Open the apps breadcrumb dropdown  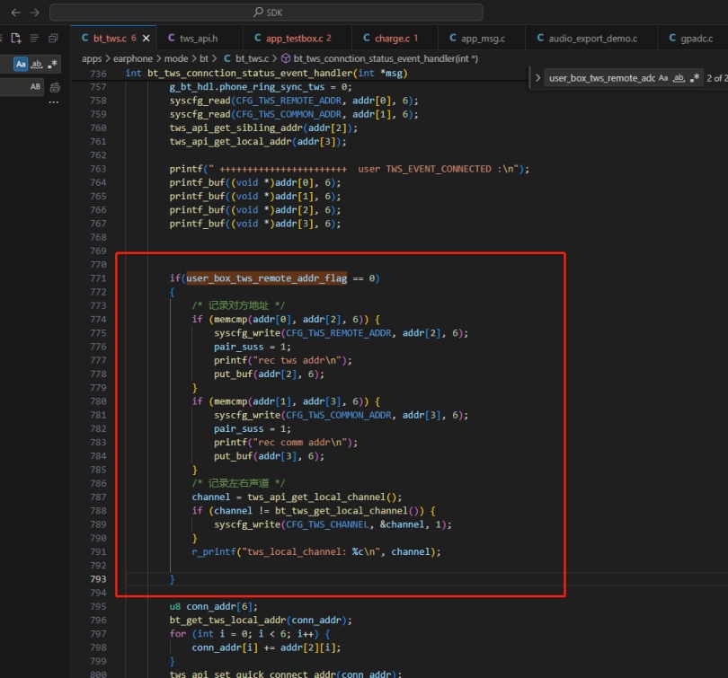click(x=92, y=58)
